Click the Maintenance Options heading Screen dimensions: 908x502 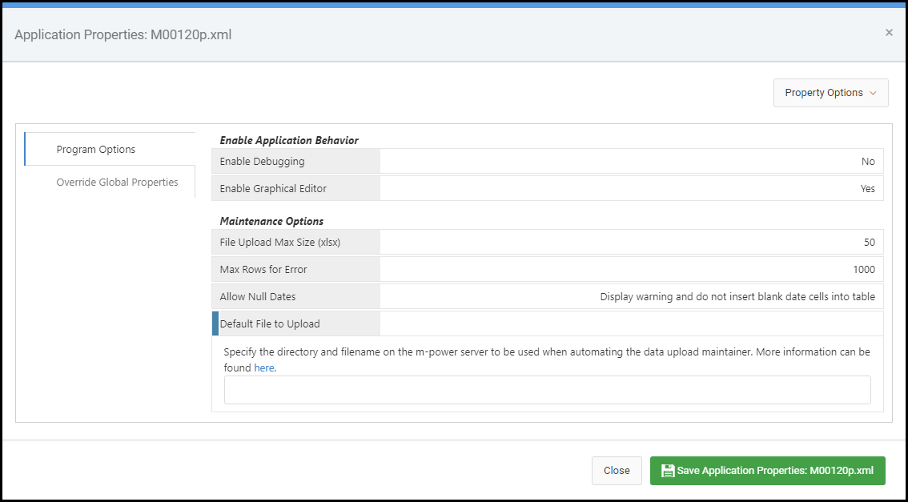click(x=271, y=221)
